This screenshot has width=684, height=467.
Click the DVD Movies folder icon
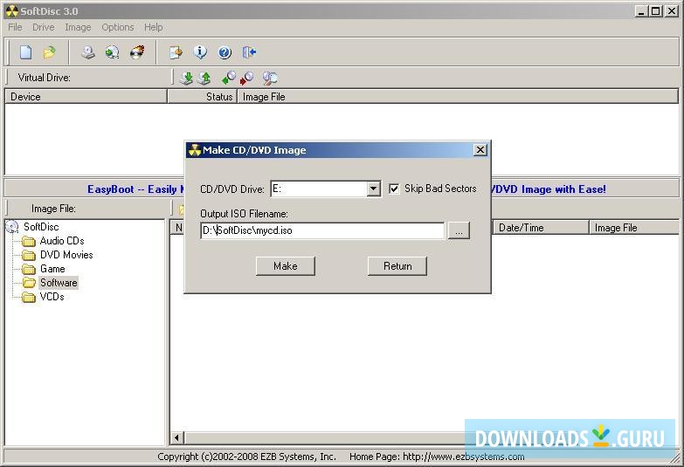coord(29,255)
